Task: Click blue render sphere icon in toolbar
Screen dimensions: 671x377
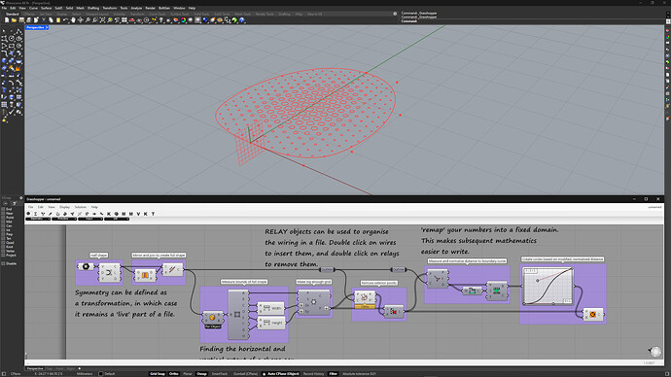Action: tap(204, 20)
